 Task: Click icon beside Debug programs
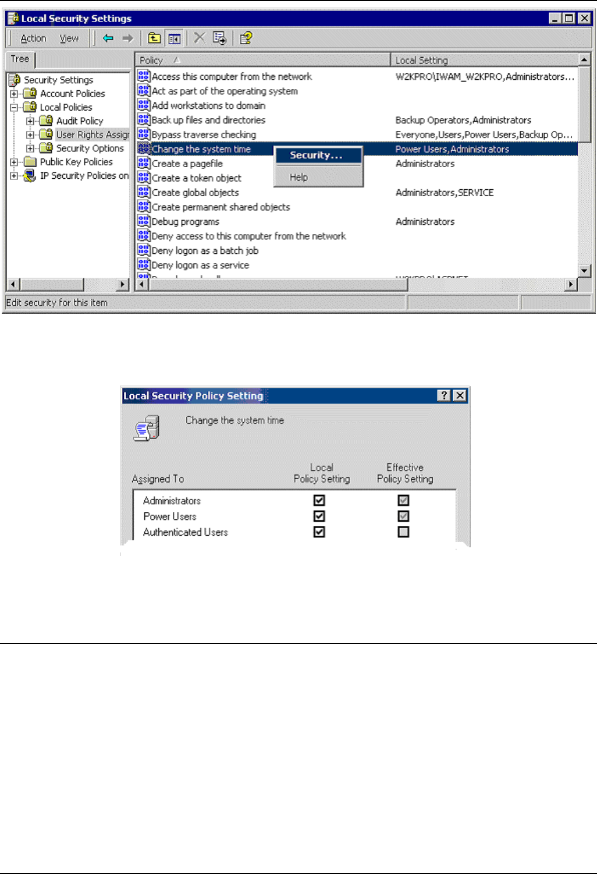tap(144, 221)
